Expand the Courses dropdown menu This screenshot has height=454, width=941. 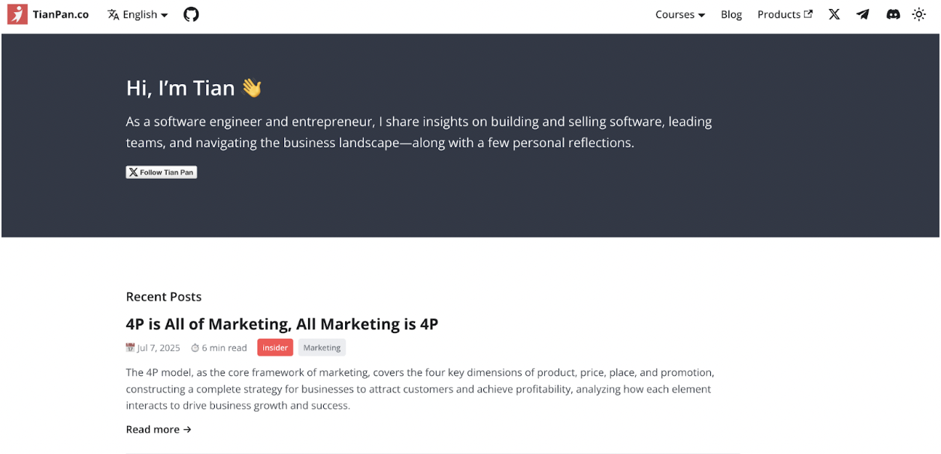pos(679,14)
